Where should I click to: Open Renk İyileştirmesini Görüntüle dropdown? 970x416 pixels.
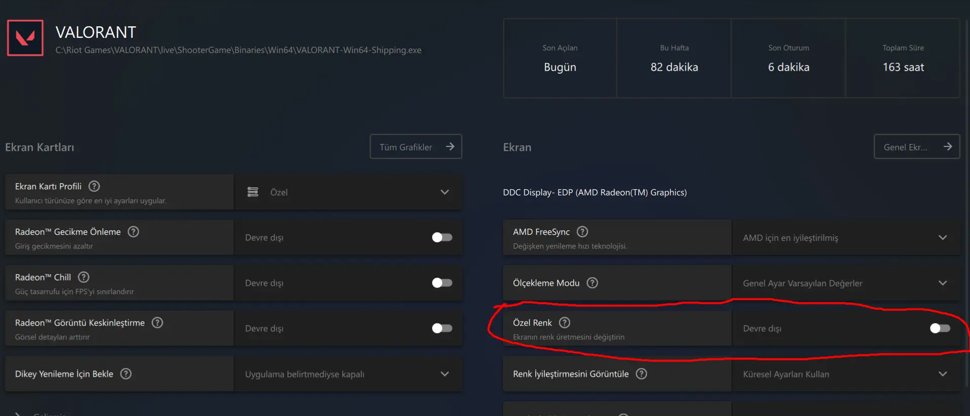pyautogui.click(x=846, y=374)
